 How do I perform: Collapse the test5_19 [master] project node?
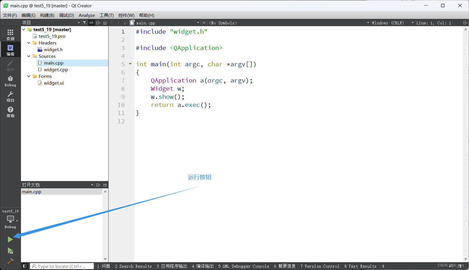24,29
